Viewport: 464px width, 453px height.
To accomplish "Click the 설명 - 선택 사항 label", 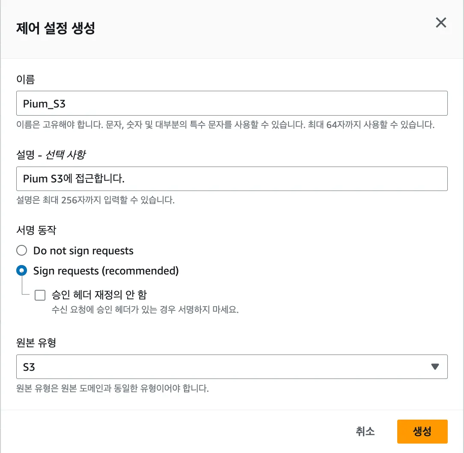I will (51, 155).
